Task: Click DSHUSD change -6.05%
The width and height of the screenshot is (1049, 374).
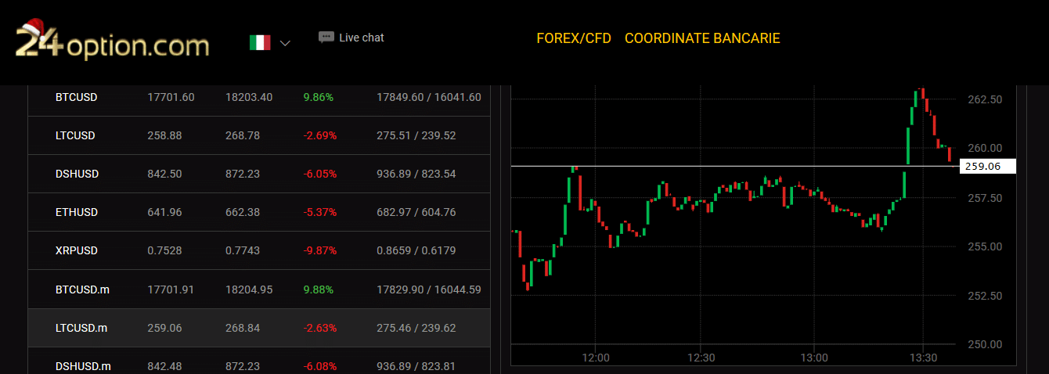Action: [x=319, y=174]
